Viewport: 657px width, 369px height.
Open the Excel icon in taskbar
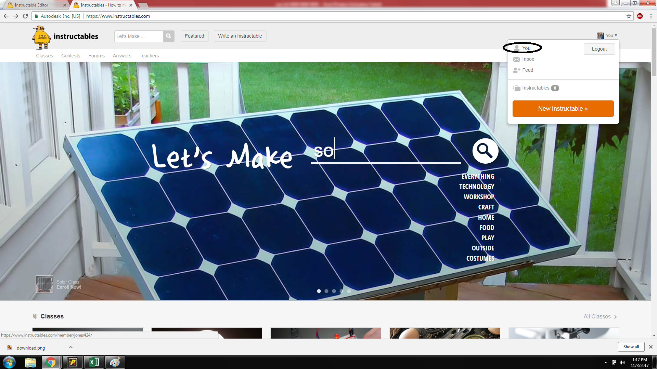tap(94, 362)
